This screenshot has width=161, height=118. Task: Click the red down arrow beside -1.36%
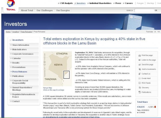click(155, 107)
